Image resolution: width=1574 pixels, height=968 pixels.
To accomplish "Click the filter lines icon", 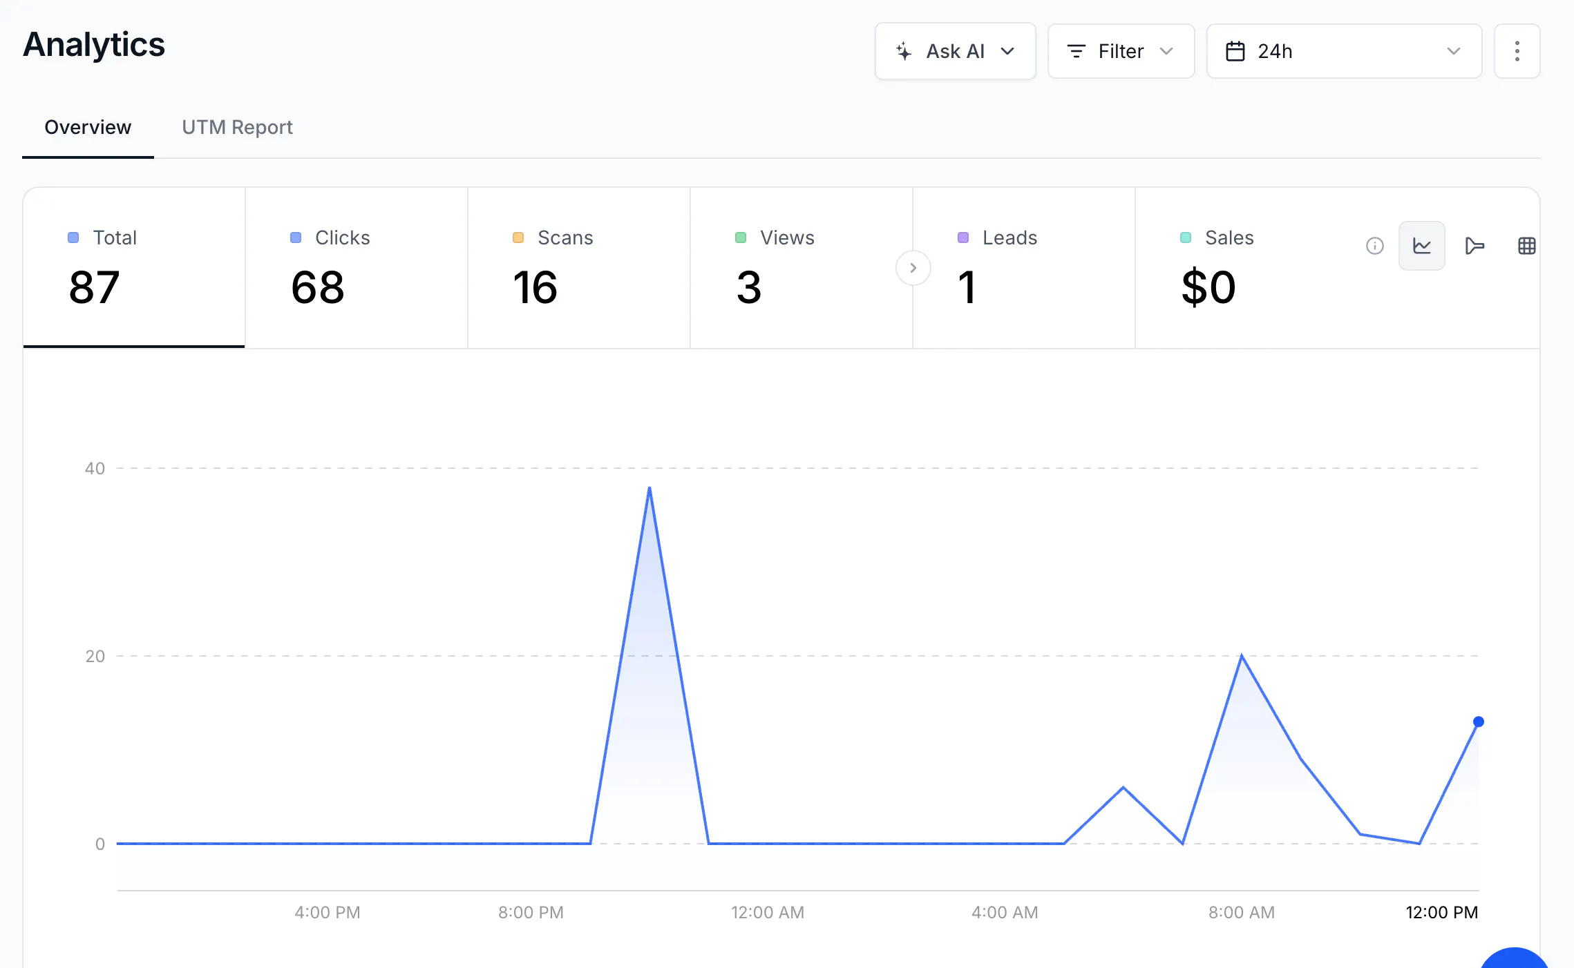I will point(1076,51).
